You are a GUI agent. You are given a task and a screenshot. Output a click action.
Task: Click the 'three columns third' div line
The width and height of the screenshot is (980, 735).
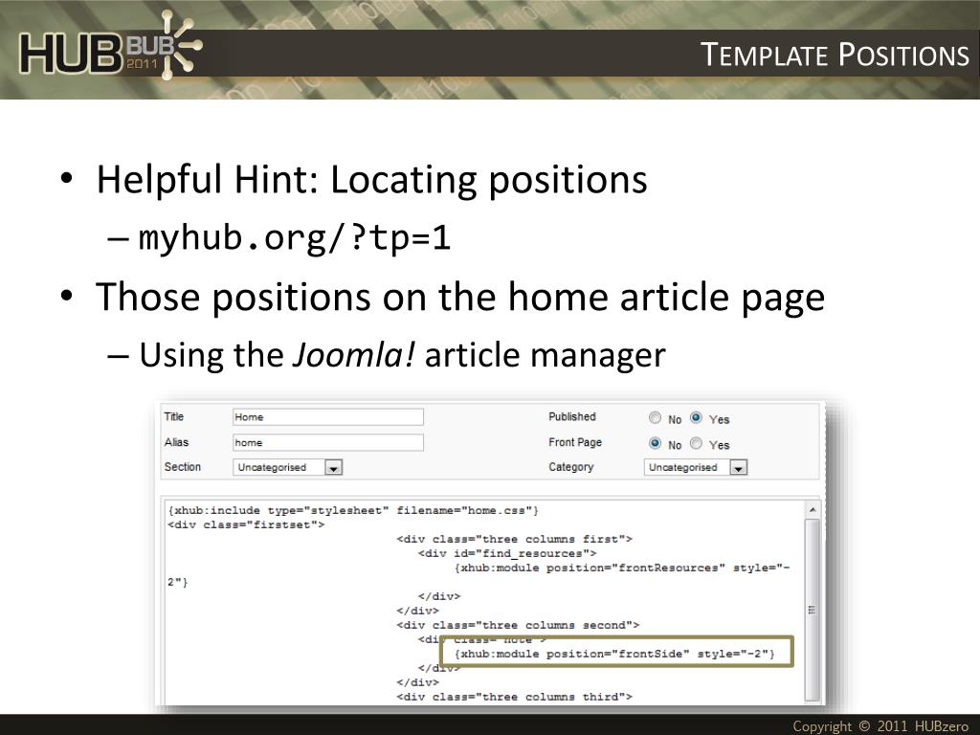pos(514,697)
